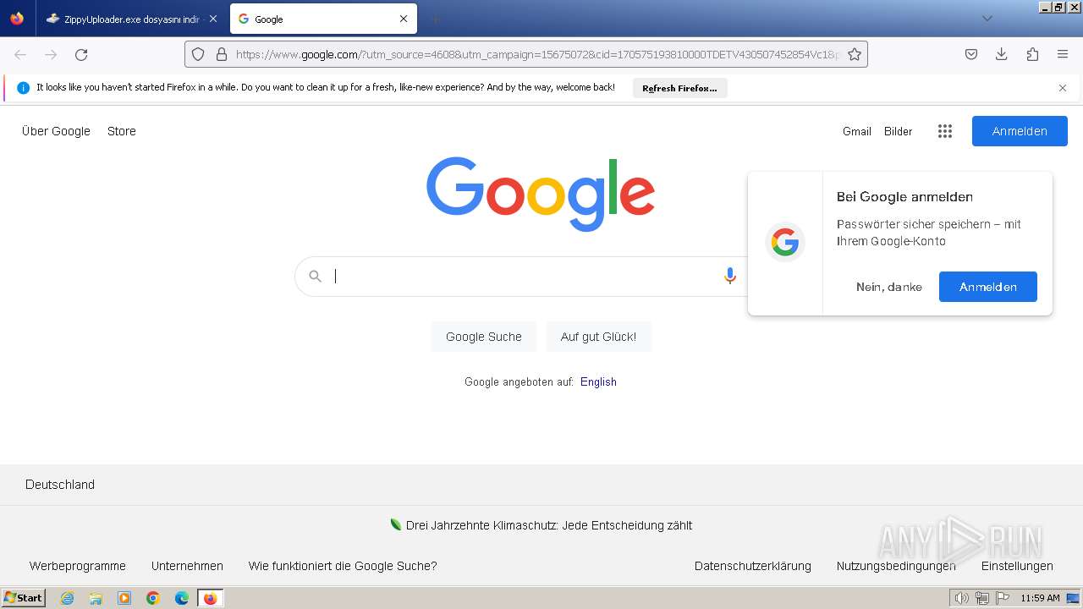1083x609 pixels.
Task: Launch Chrome from the taskbar
Action: pyautogui.click(x=153, y=598)
